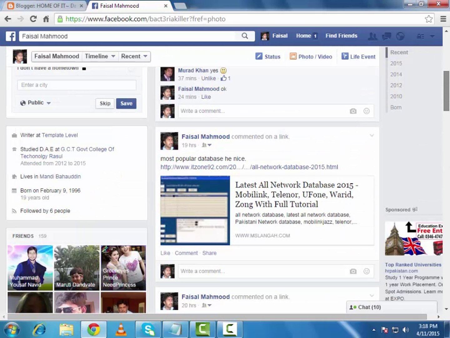Open the Public audience selector
This screenshot has width=450, height=338.
(x=35, y=103)
